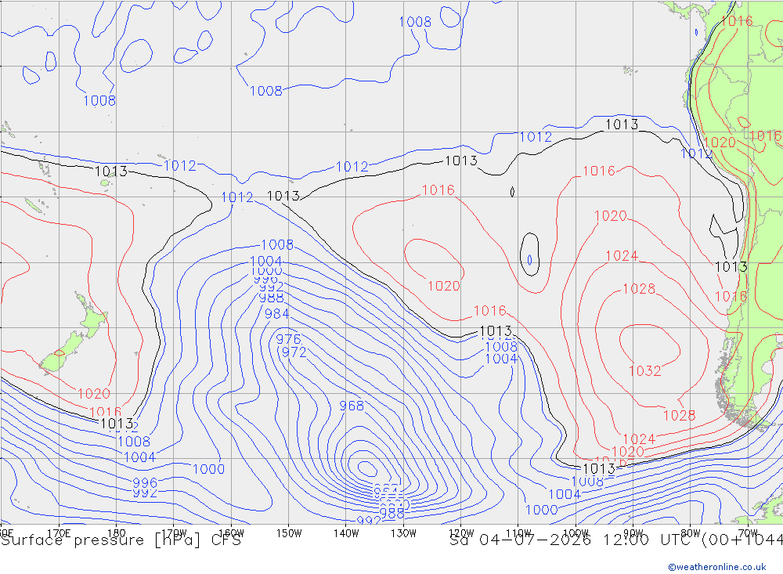Click the 984 isobar label below 988
The width and height of the screenshot is (783, 574).
point(276,314)
